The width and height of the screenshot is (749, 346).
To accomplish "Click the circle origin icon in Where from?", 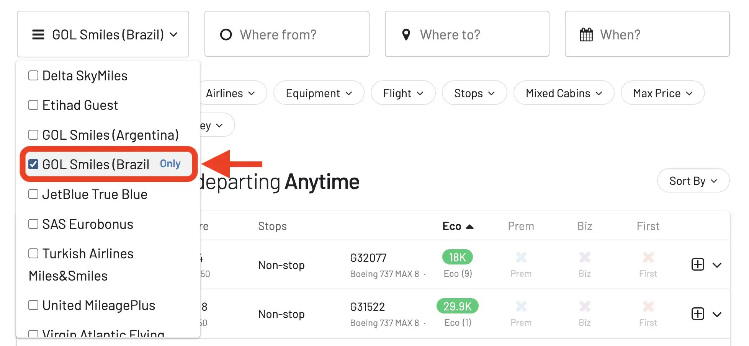I will [226, 35].
